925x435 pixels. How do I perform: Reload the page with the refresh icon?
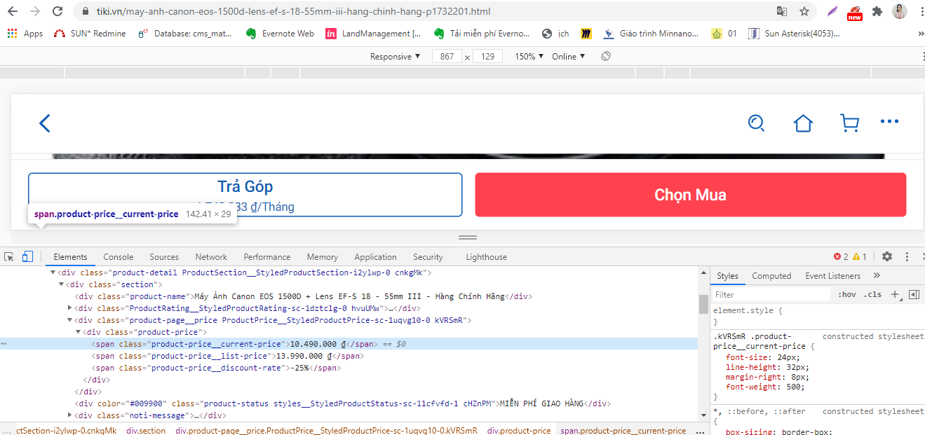pos(58,11)
